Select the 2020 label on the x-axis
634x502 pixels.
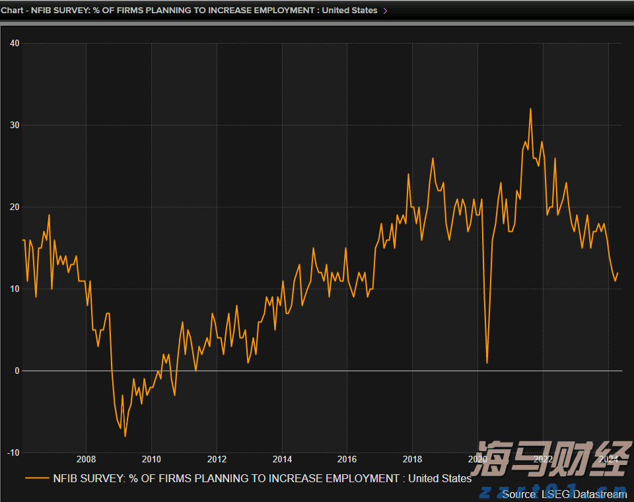[x=477, y=459]
